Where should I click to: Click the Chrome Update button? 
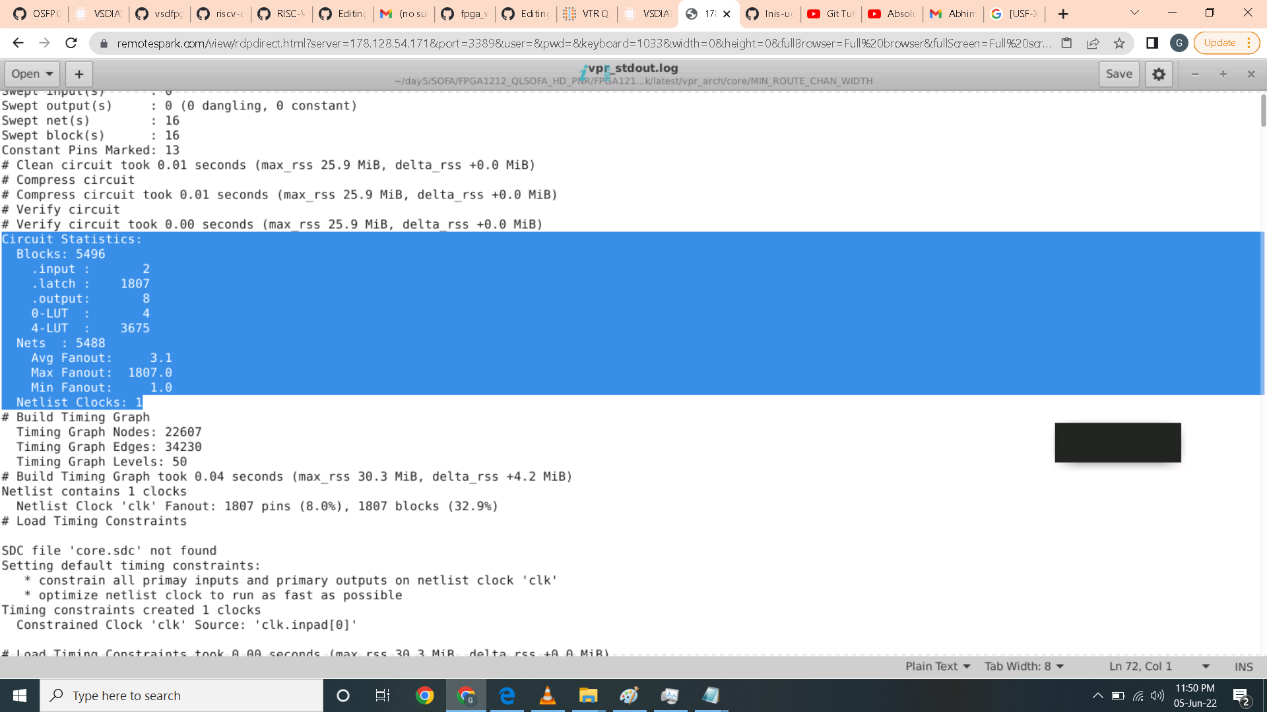[1219, 43]
